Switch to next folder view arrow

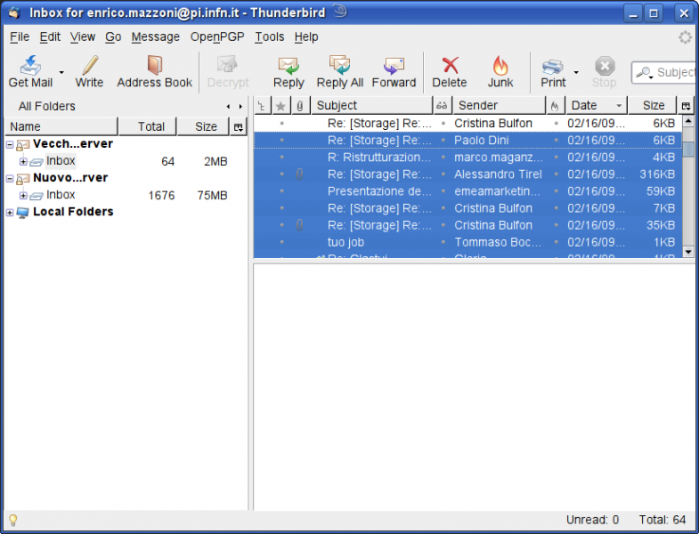tap(240, 107)
